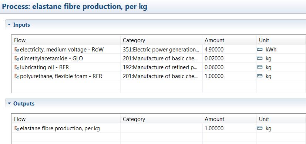The height and width of the screenshot is (144, 306).
Task: Select the polyurethane, flexible foam - RER row
Action: coord(159,76)
